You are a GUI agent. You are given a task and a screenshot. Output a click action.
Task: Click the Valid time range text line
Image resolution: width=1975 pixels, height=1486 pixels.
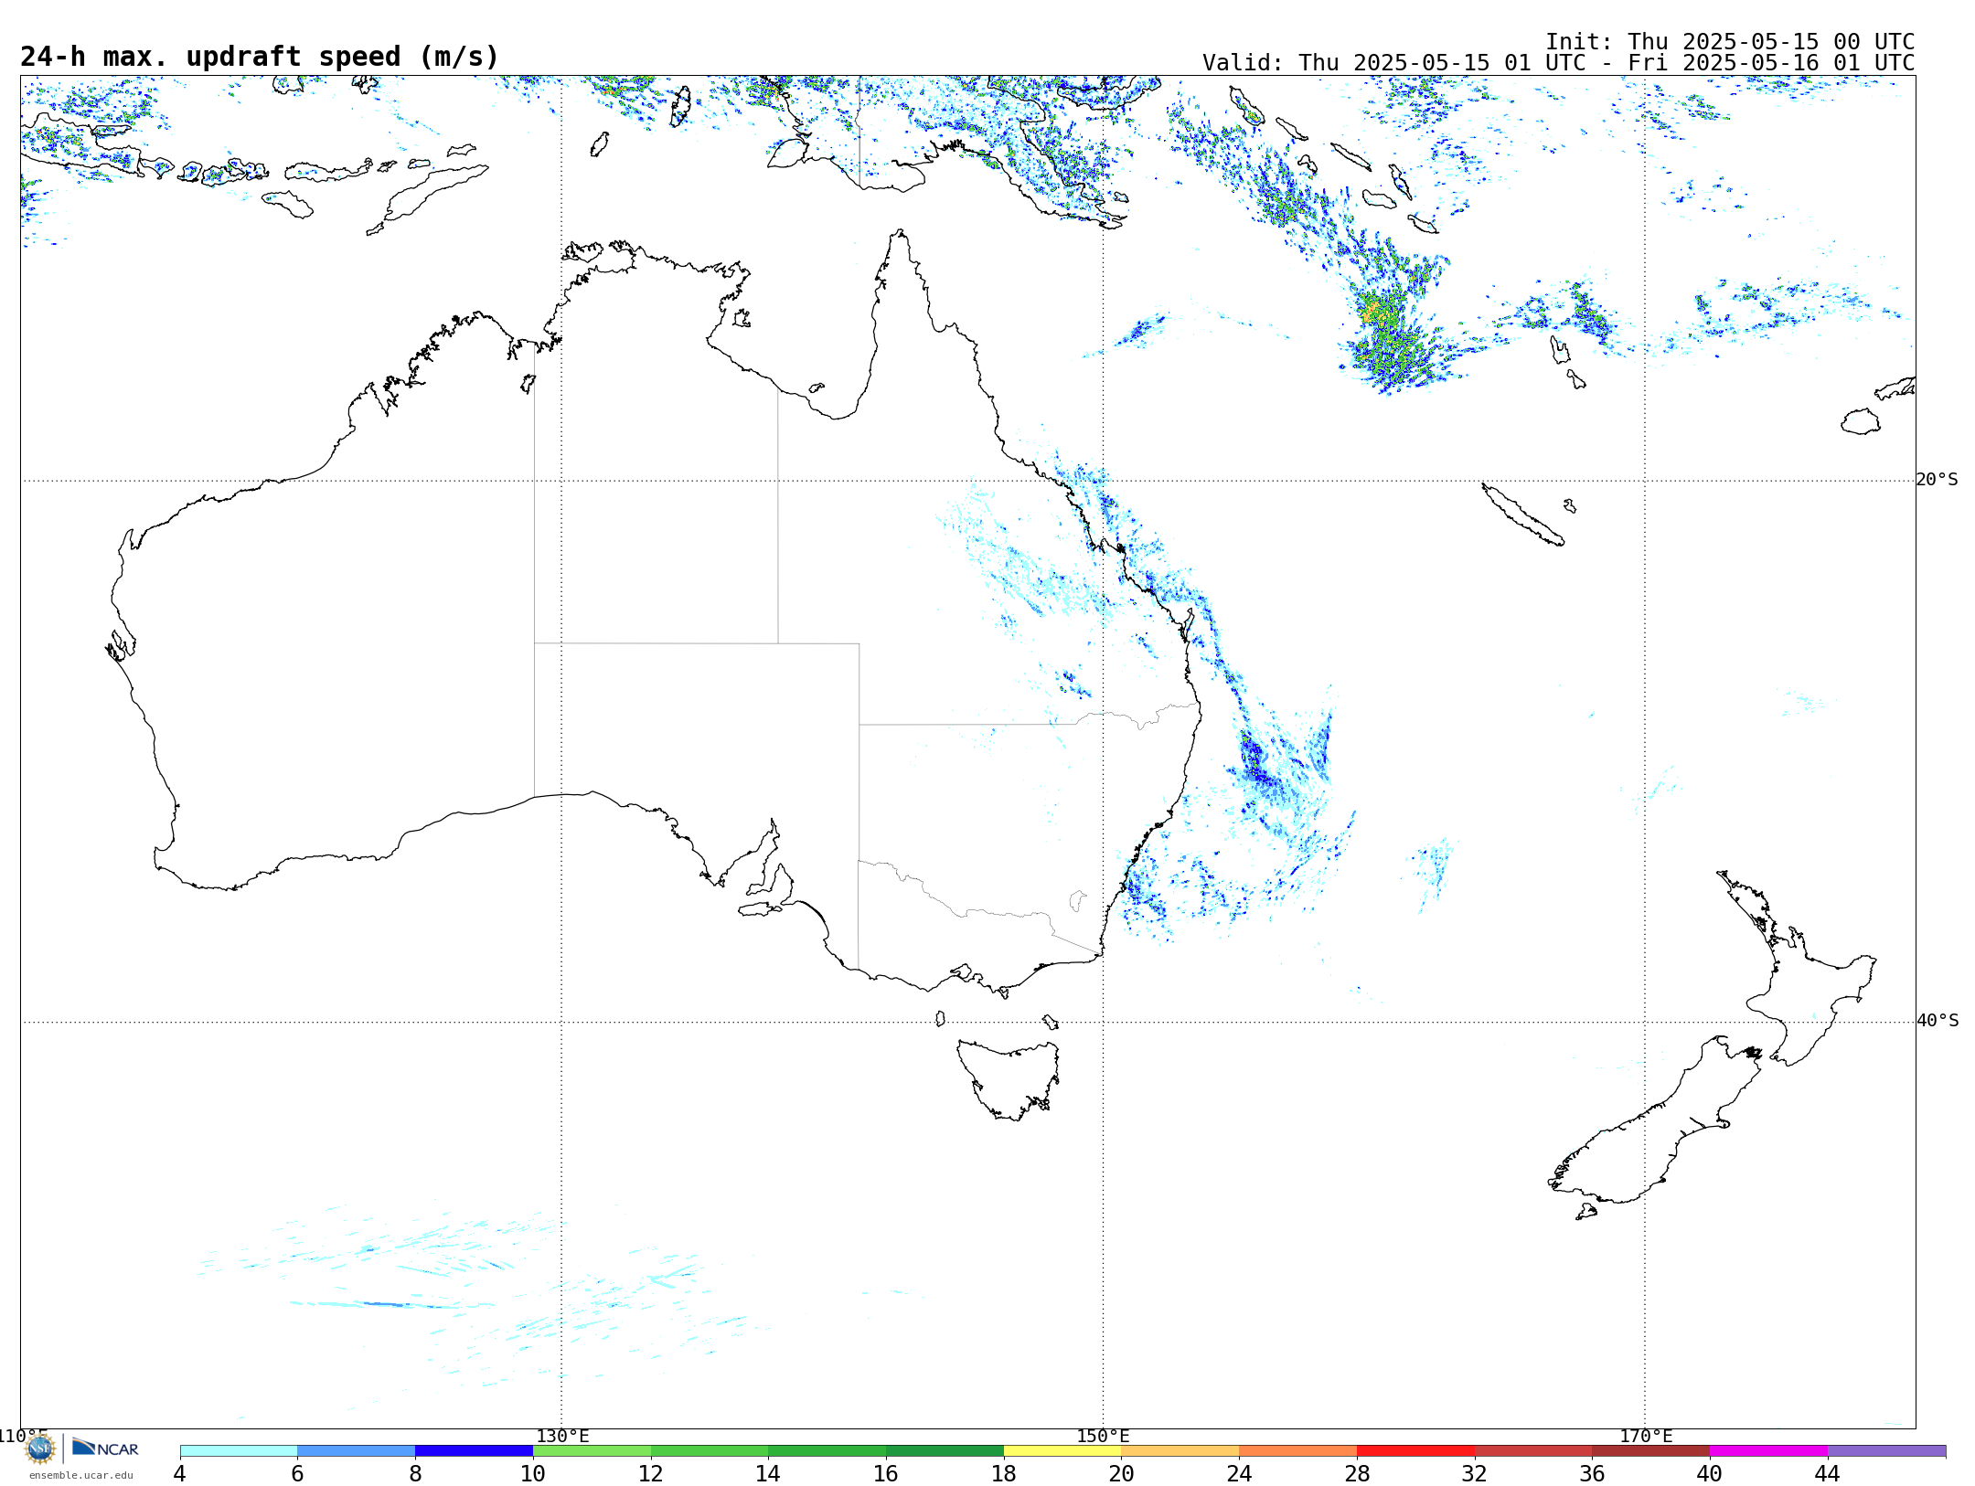click(x=1558, y=63)
